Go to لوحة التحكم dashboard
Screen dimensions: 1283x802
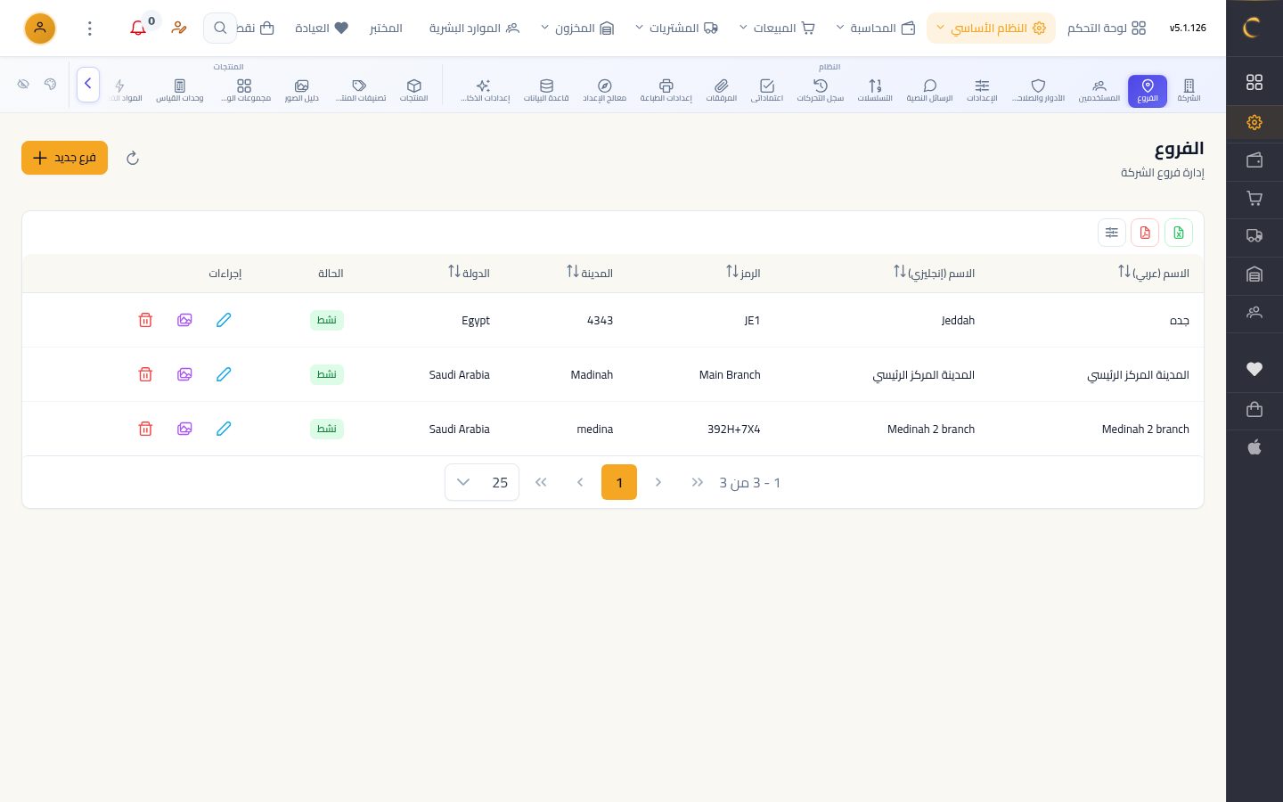coord(1107,29)
